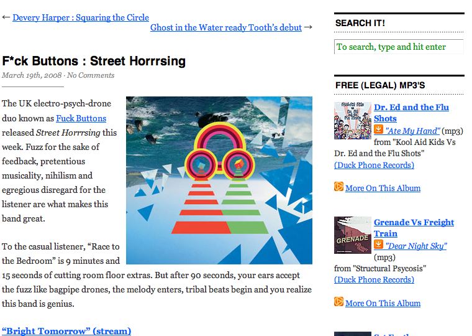This screenshot has width=472, height=336.
Task: Open next post Ghost in the Water ready Tooth's debut
Action: tap(226, 27)
